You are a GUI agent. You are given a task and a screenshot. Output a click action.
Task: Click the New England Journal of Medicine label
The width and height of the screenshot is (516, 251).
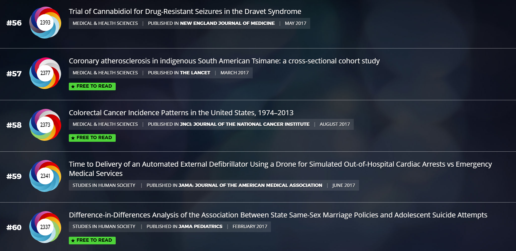227,23
